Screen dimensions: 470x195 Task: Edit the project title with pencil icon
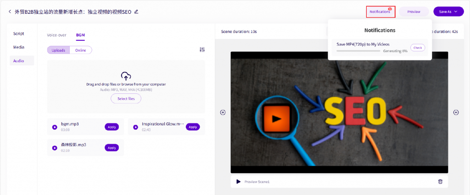136,11
